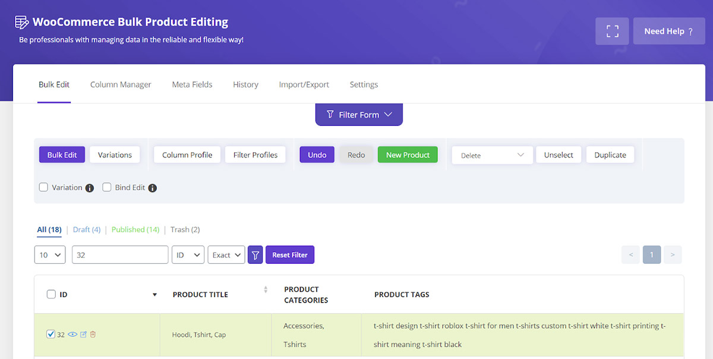The height and width of the screenshot is (359, 713).
Task: Click the WooCommerce Bulk Product Editing logo
Action: 21,23
